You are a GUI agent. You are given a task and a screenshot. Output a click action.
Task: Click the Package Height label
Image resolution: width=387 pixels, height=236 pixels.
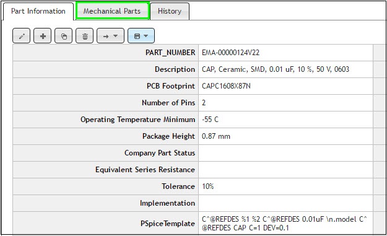click(169, 136)
